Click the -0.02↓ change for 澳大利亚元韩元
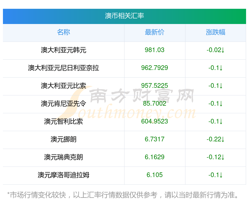 216,50
